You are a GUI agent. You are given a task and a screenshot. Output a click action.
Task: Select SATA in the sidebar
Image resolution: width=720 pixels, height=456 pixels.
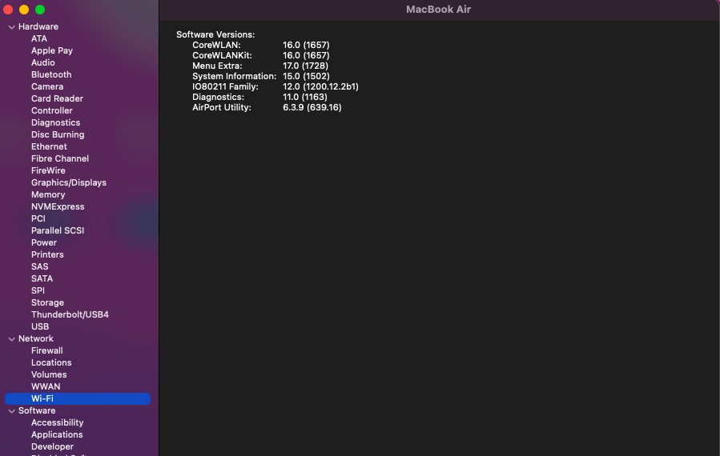click(42, 278)
